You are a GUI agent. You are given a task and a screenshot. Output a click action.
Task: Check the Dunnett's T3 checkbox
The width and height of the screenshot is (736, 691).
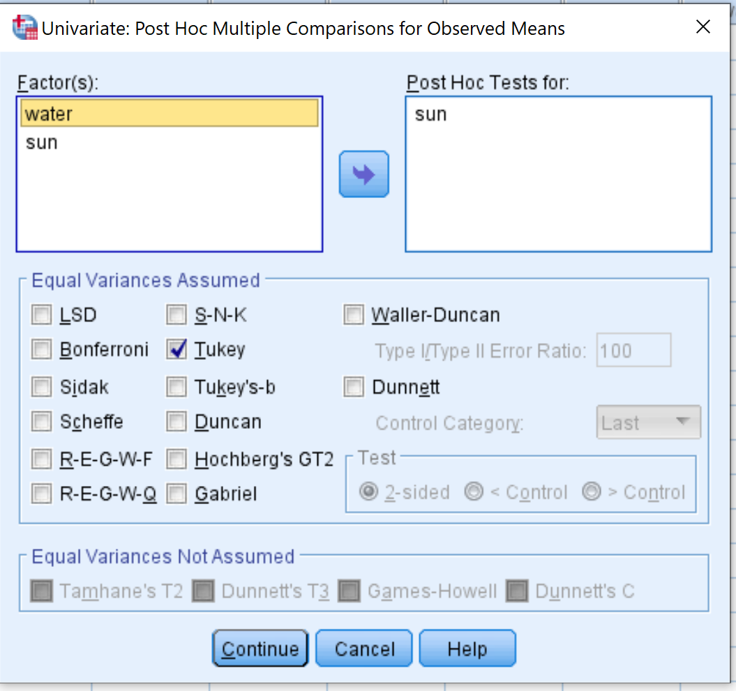[203, 591]
